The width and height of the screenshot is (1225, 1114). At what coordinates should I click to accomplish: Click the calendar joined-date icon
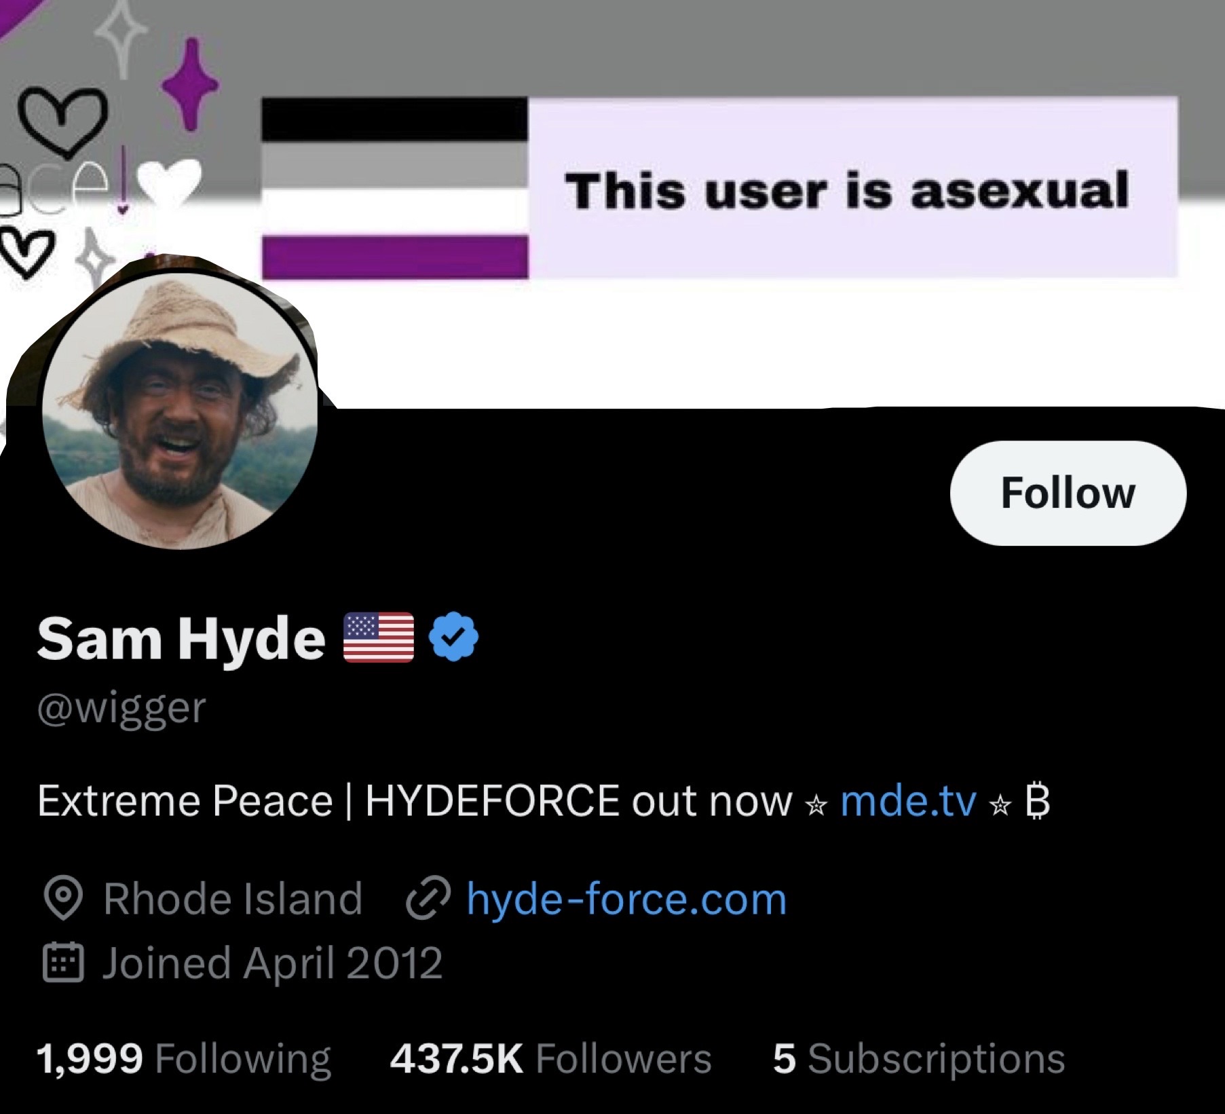(x=63, y=963)
